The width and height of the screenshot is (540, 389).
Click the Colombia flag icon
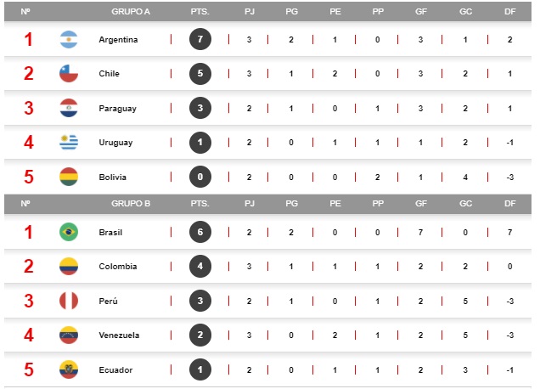pos(69,266)
